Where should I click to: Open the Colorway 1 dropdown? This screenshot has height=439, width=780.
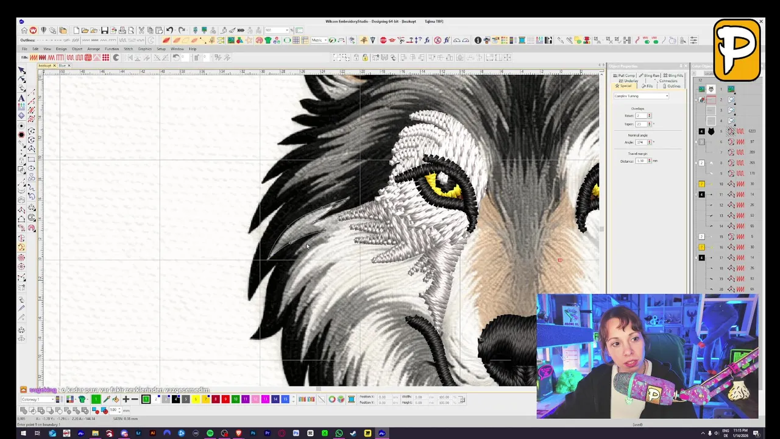(x=38, y=399)
